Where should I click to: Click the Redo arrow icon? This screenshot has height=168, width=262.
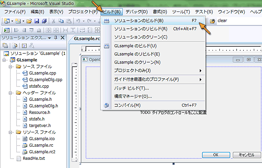coord(89,21)
